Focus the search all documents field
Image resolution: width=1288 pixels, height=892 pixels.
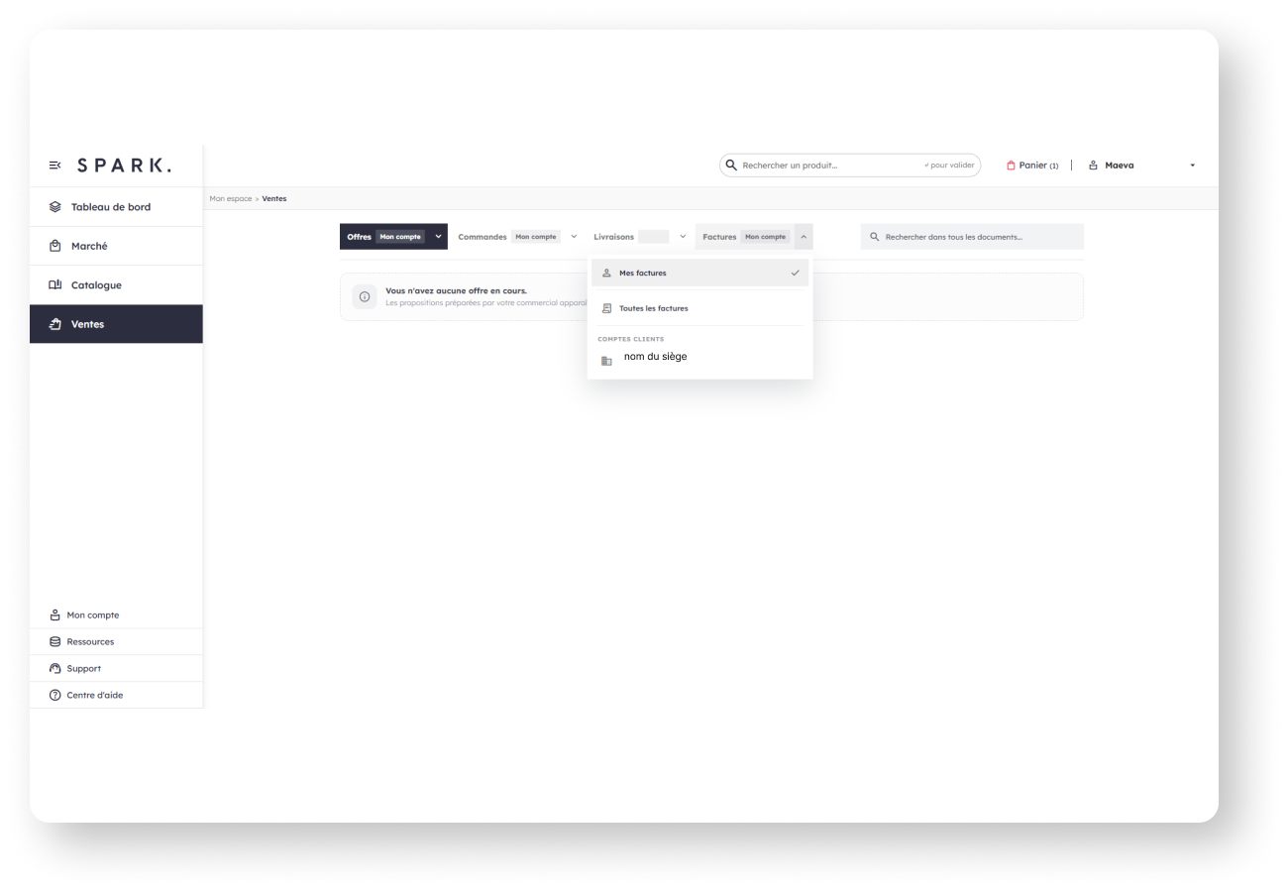(x=972, y=236)
